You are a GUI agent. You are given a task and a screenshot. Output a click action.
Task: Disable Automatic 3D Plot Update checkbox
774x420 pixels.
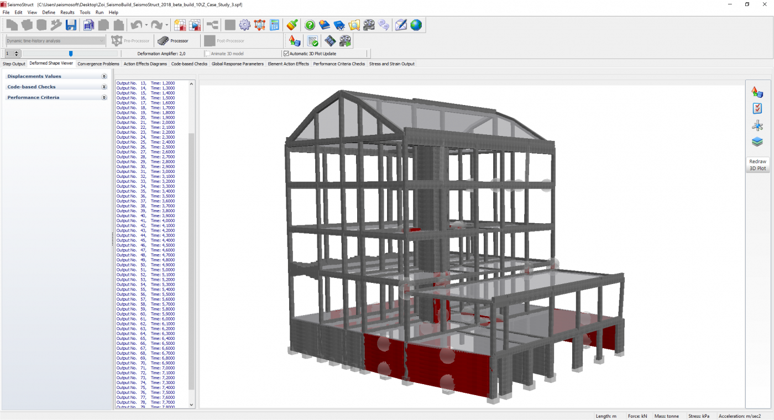tap(286, 54)
